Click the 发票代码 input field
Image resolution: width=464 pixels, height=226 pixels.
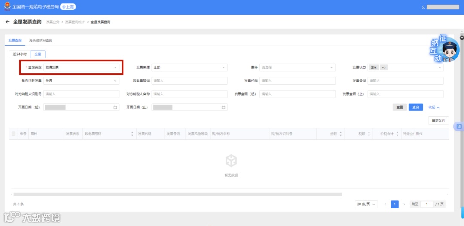point(298,81)
